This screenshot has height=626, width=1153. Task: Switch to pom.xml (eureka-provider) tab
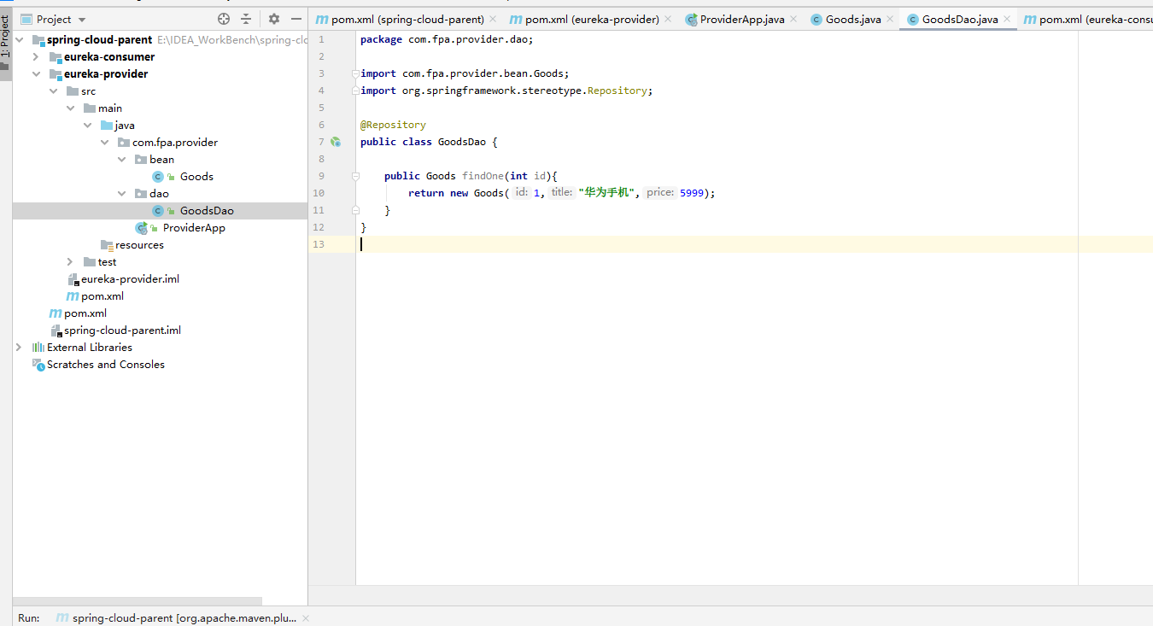coord(592,19)
